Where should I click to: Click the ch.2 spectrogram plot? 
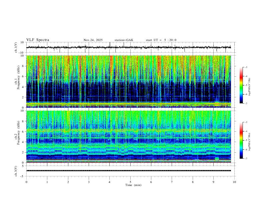click(x=128, y=137)
